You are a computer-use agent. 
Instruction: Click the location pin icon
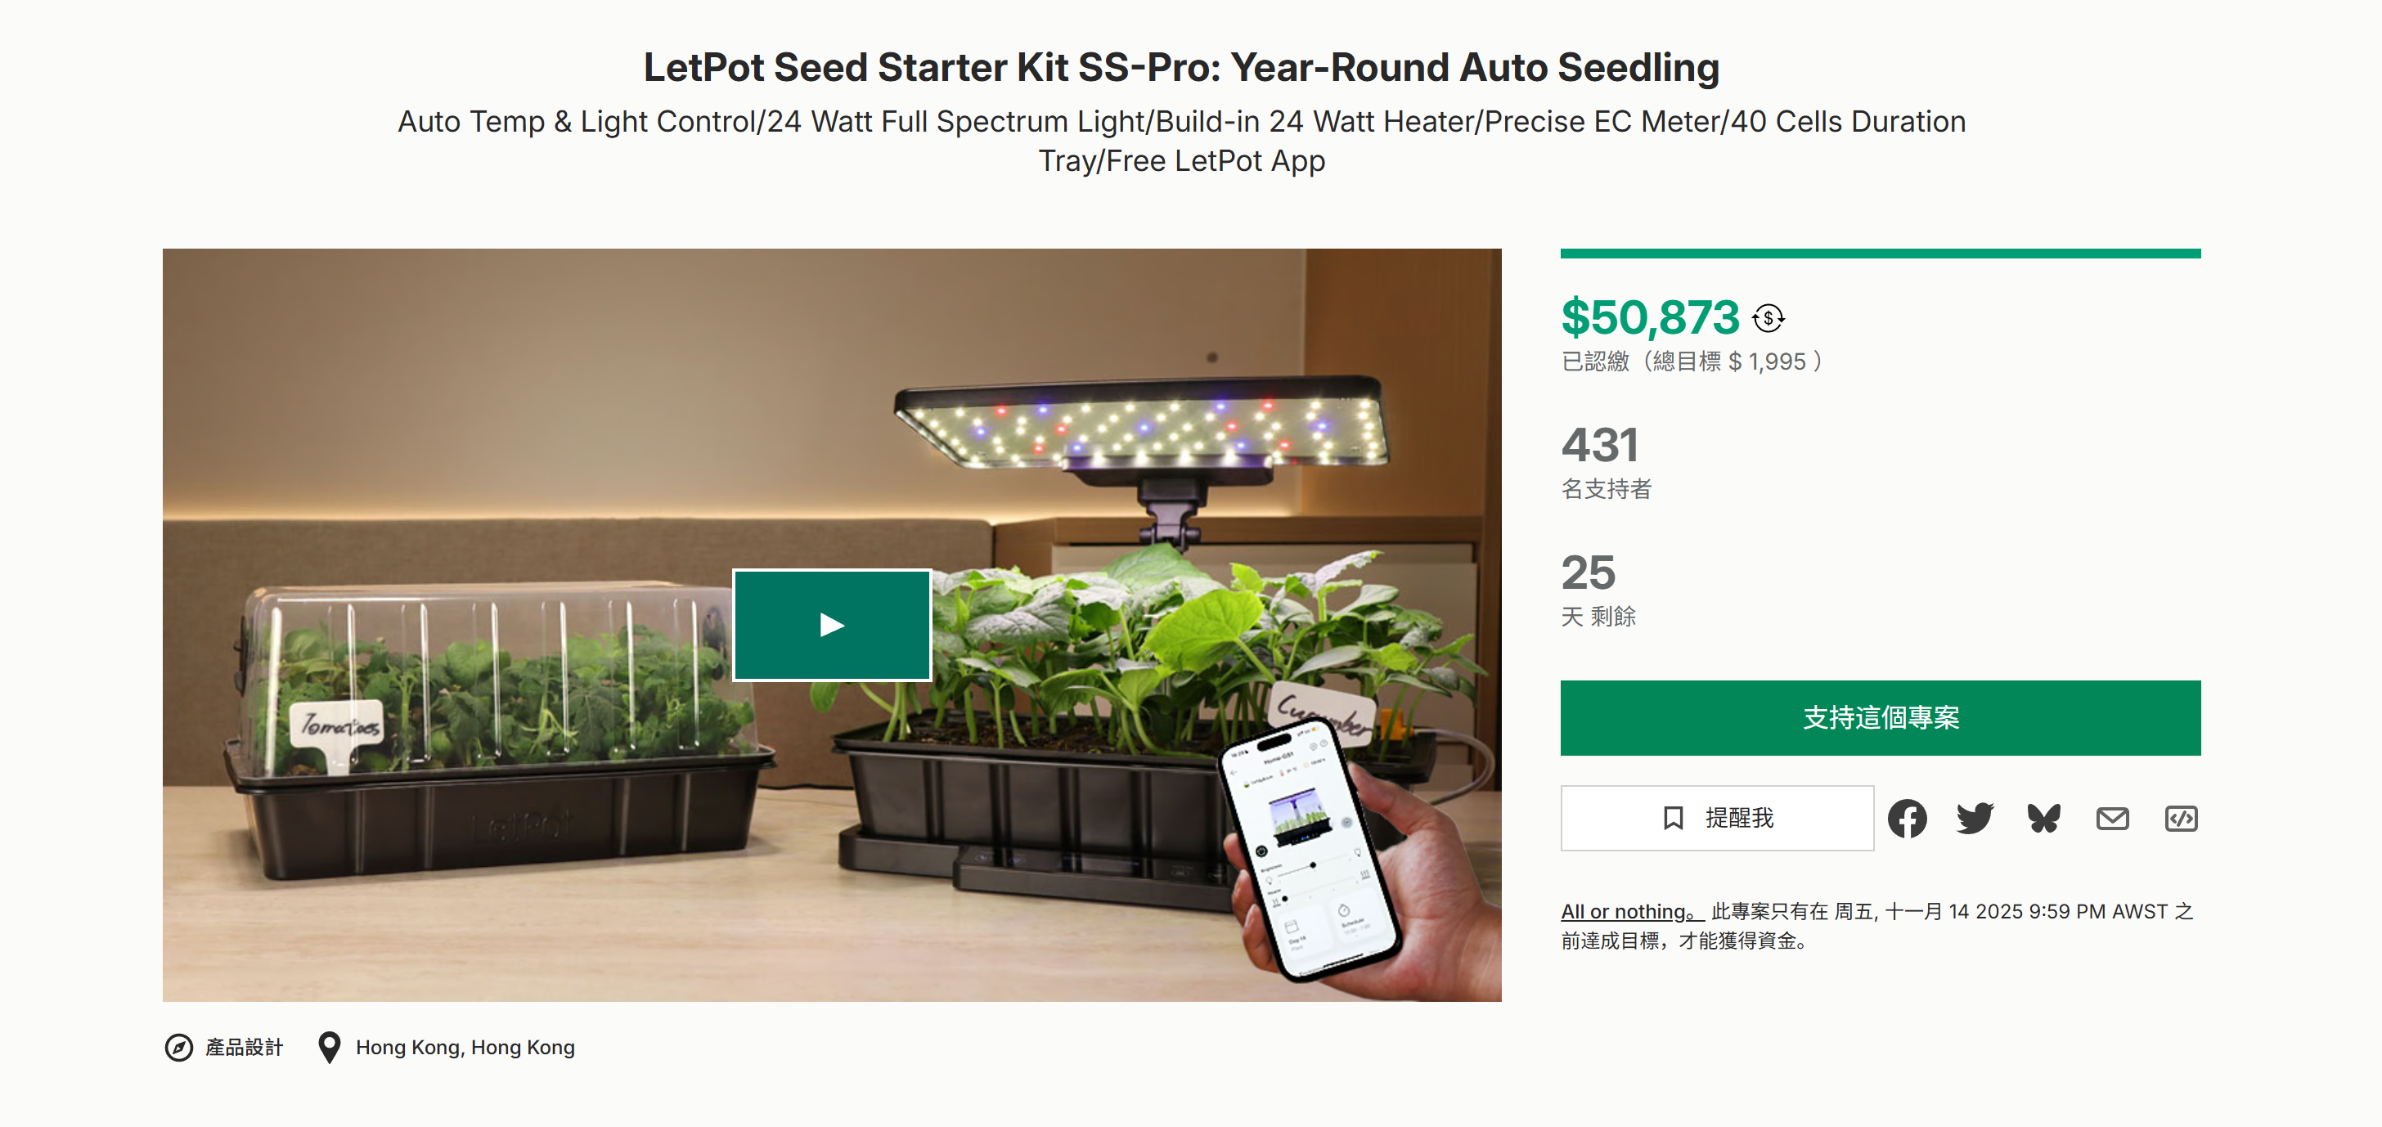click(328, 1048)
